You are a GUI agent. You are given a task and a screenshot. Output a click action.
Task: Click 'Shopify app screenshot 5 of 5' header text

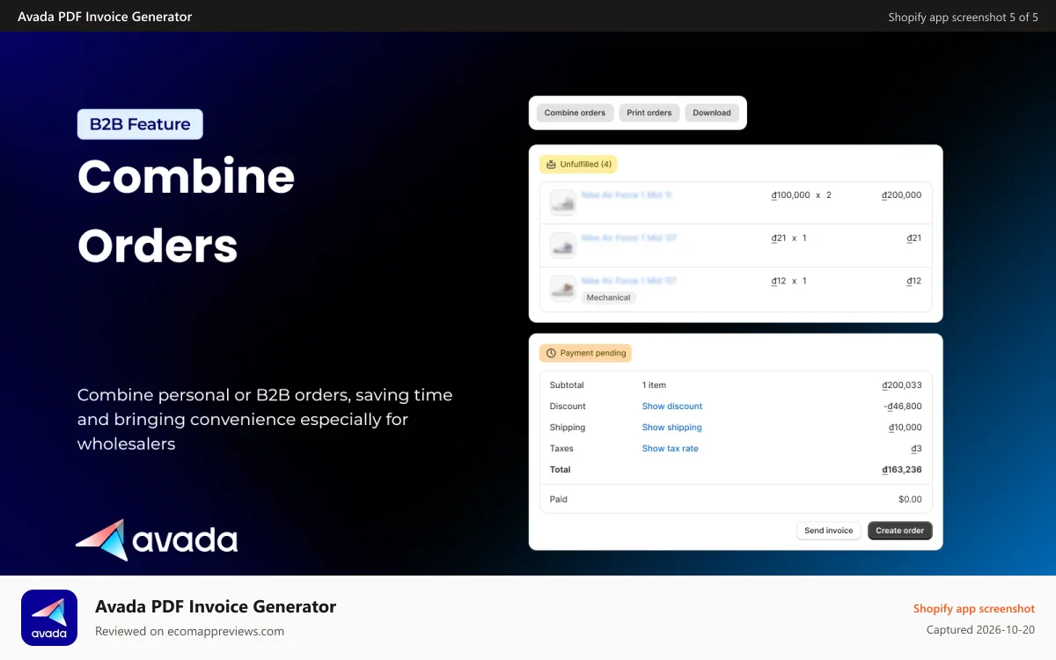(x=964, y=17)
